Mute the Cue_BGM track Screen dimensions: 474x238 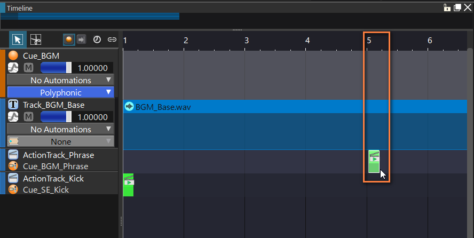coord(28,68)
